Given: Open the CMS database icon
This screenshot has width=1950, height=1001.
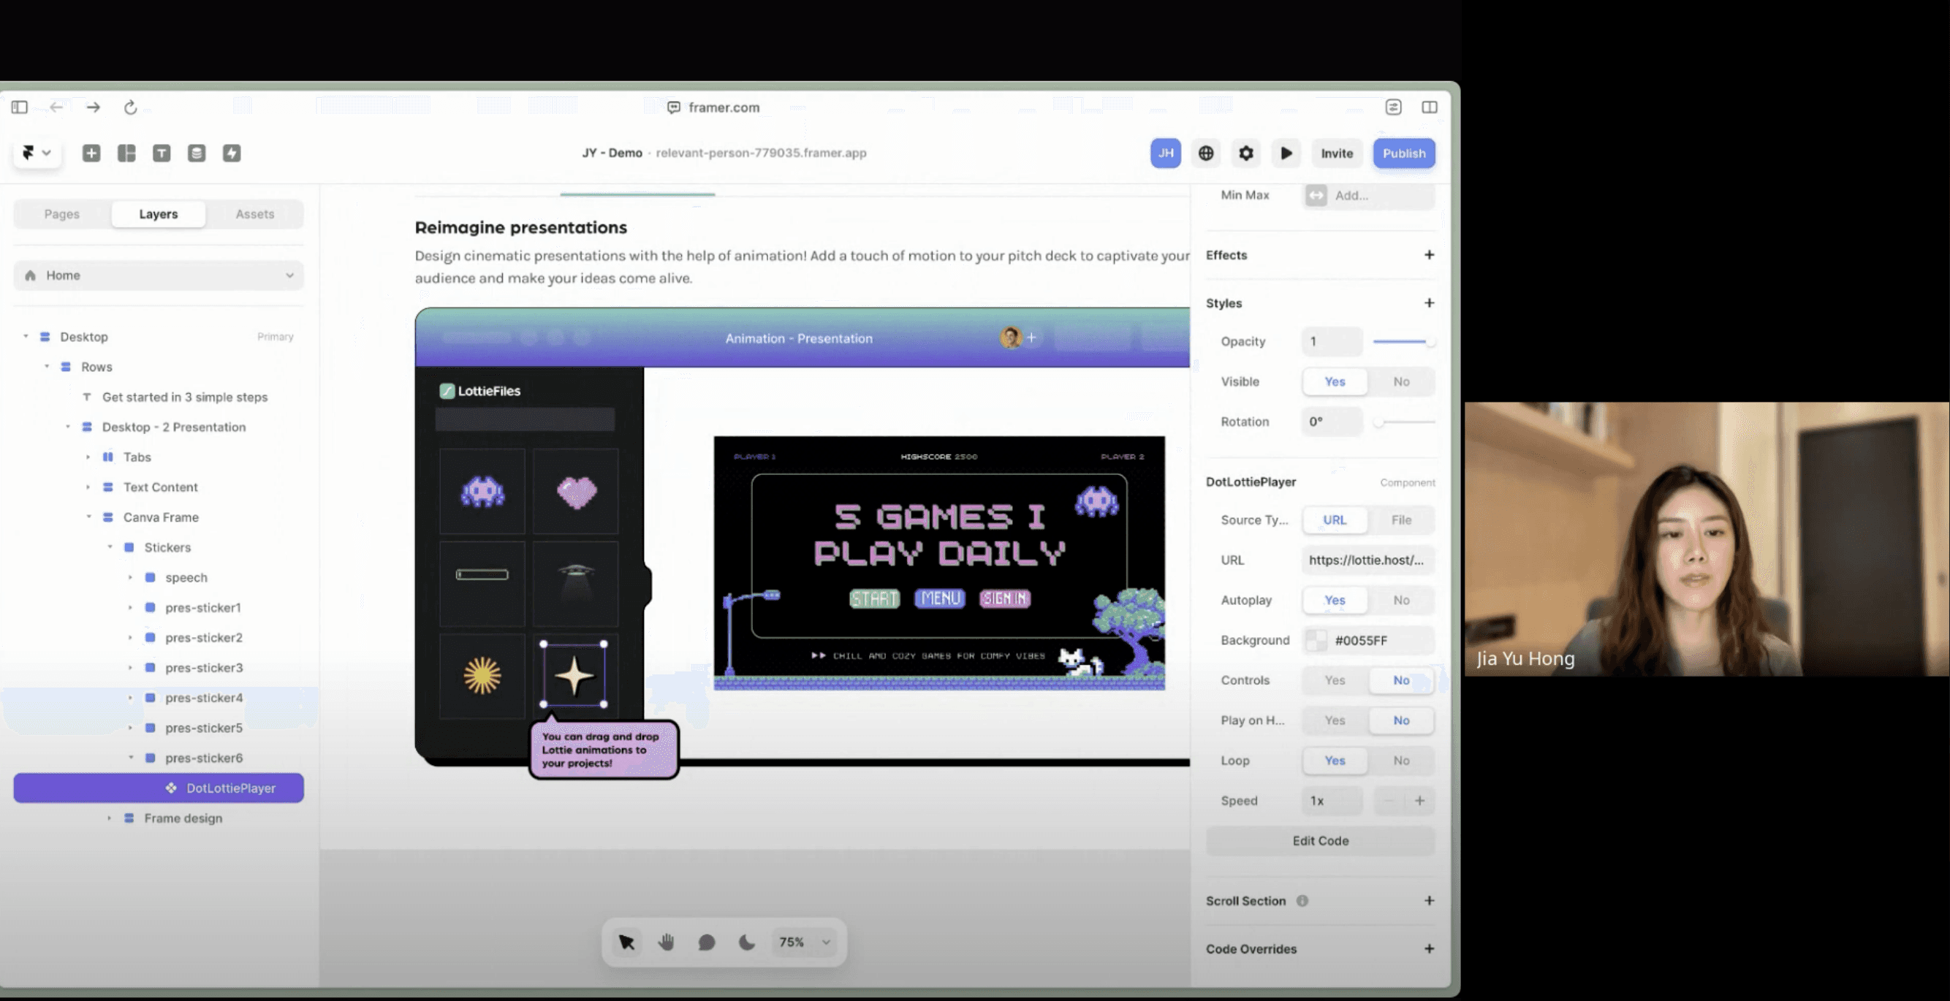Looking at the screenshot, I should 197,153.
